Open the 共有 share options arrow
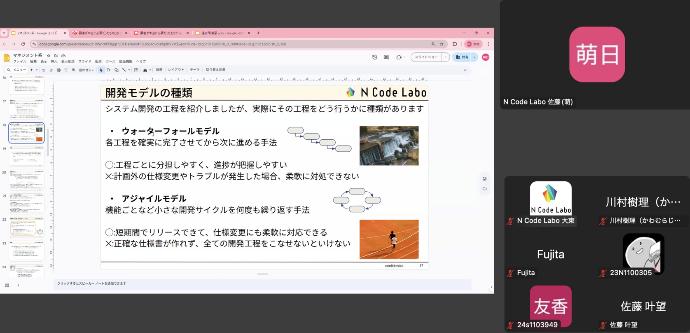Viewport: 690px width, 333px height. 474,57
